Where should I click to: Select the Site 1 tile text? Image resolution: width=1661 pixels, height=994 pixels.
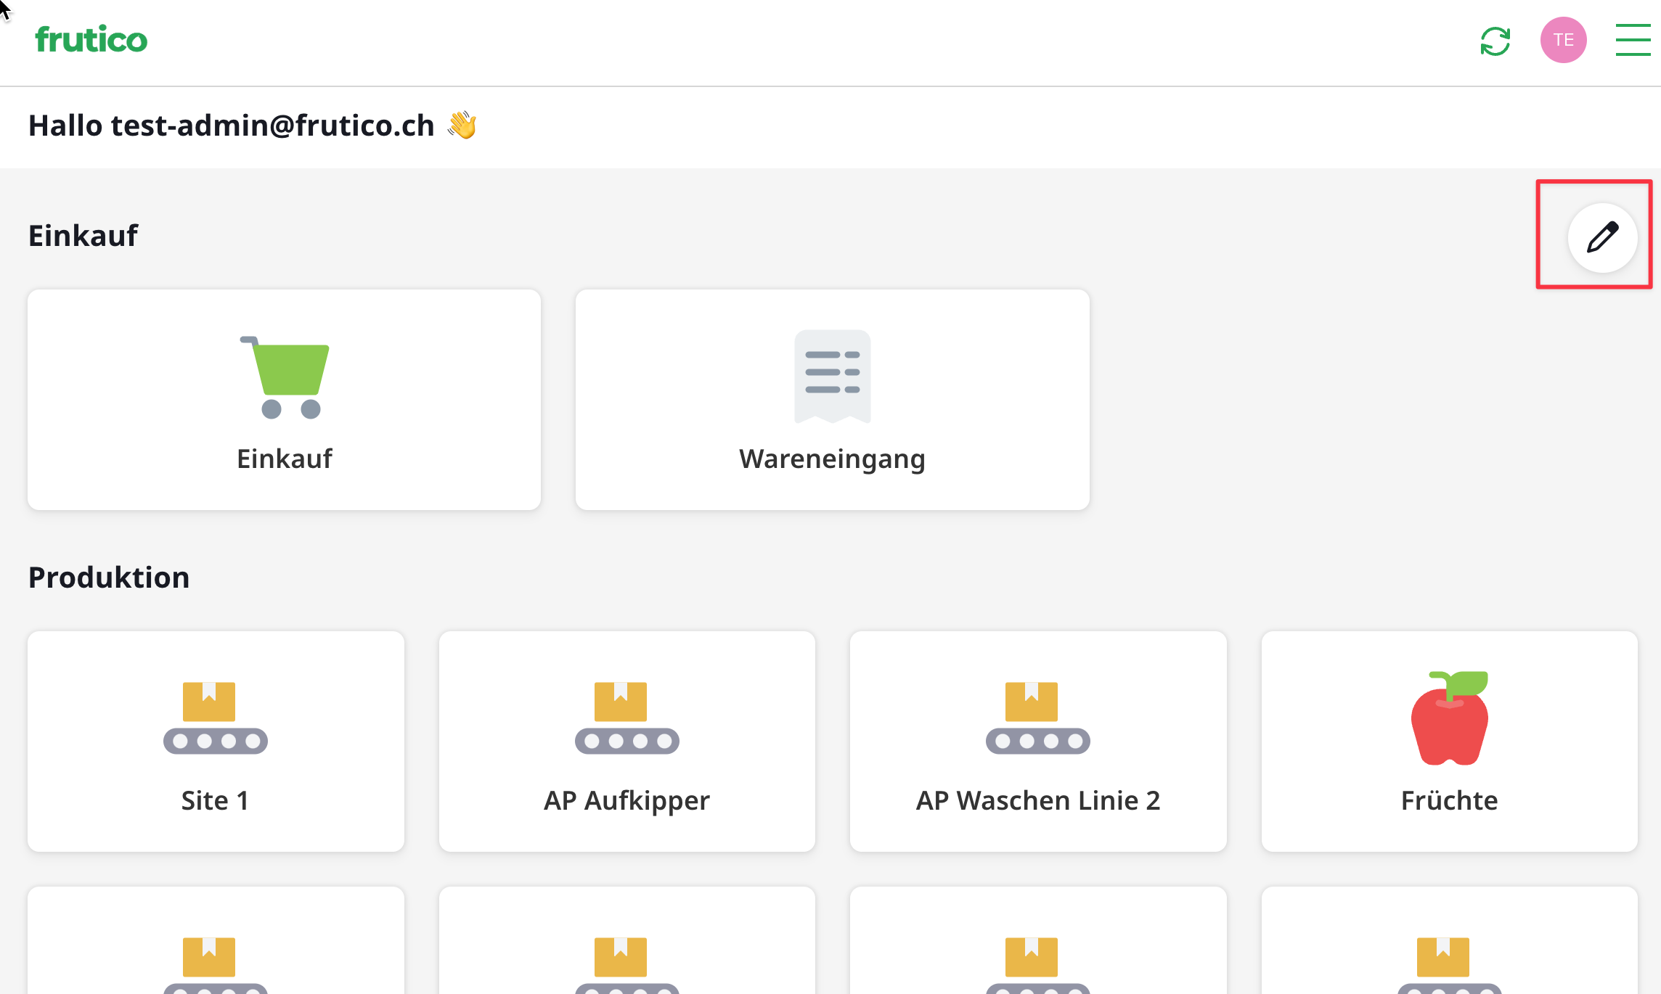coord(216,801)
